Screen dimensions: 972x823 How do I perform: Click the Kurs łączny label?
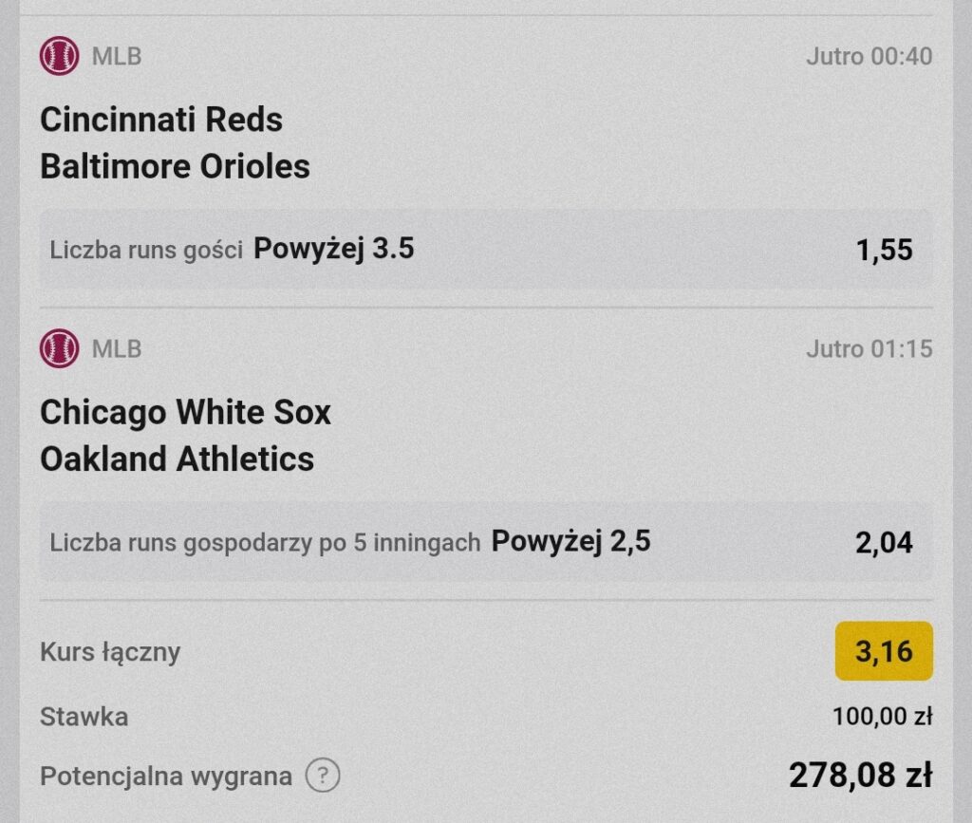[110, 652]
